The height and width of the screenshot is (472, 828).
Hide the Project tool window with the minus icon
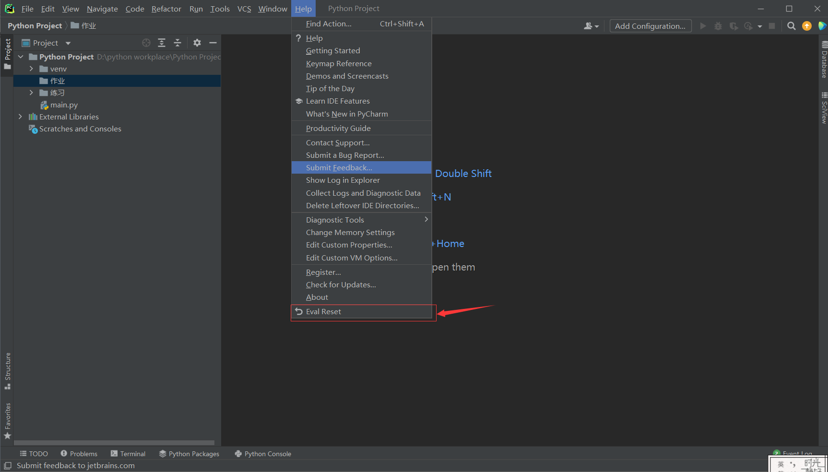tap(213, 43)
